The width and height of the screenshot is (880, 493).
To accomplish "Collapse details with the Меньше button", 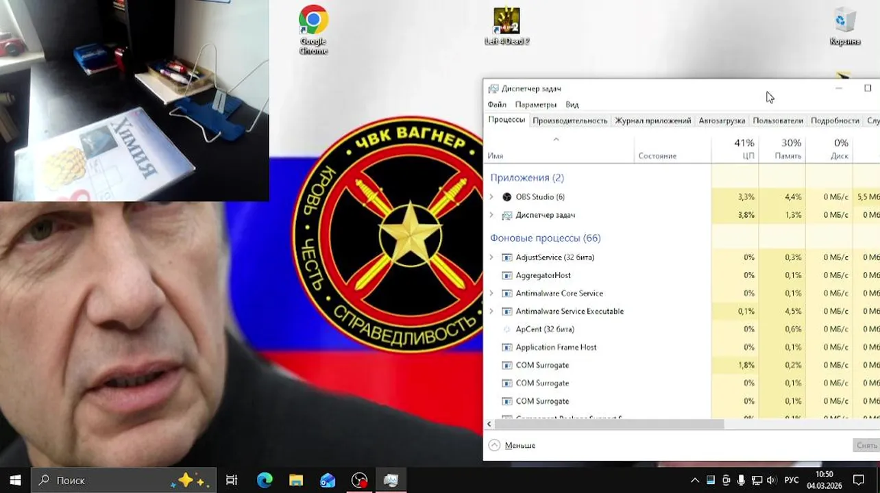I will coord(512,445).
